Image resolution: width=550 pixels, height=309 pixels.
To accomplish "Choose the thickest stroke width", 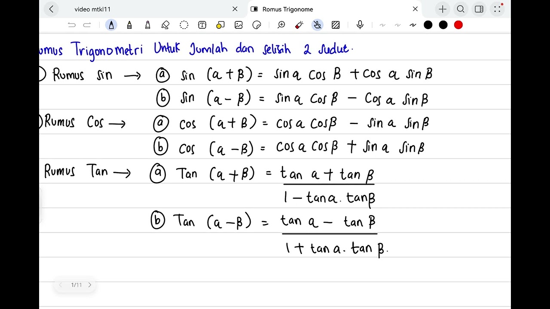I will click(413, 25).
